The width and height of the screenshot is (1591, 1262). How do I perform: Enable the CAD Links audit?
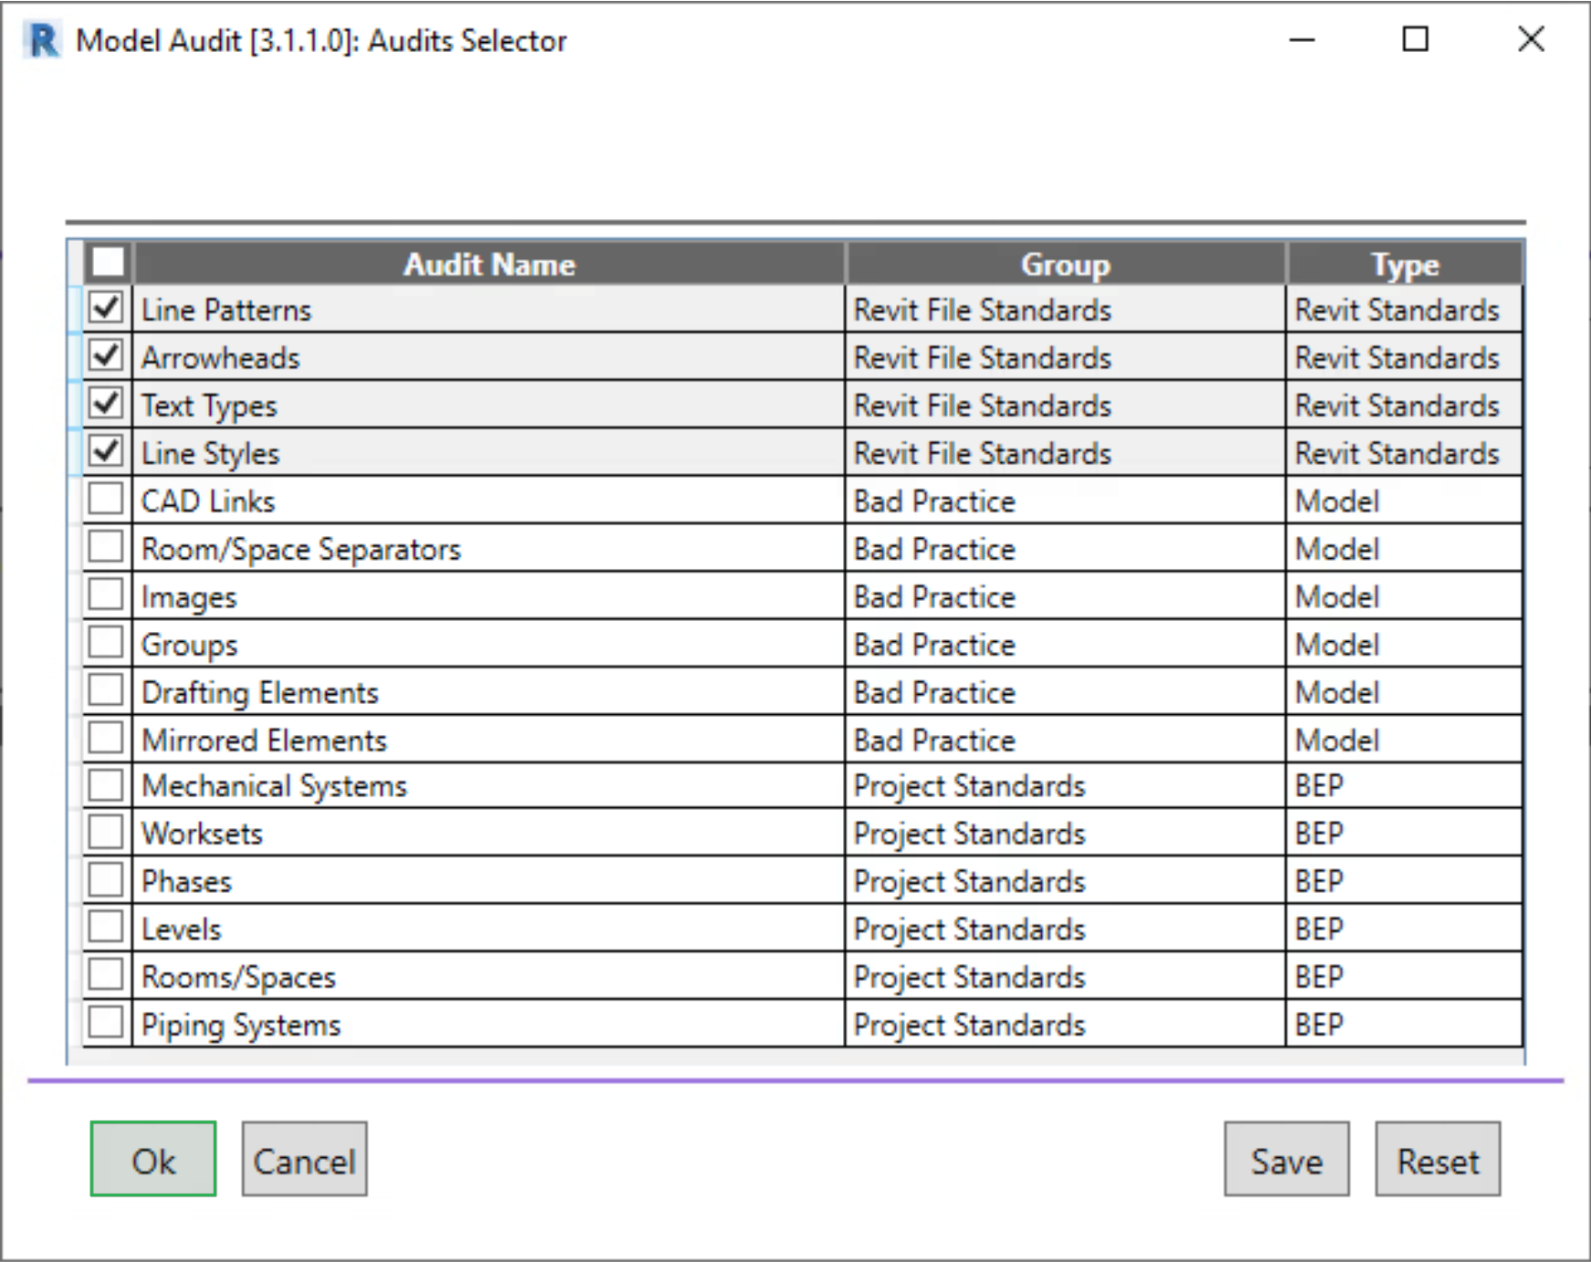(x=106, y=500)
